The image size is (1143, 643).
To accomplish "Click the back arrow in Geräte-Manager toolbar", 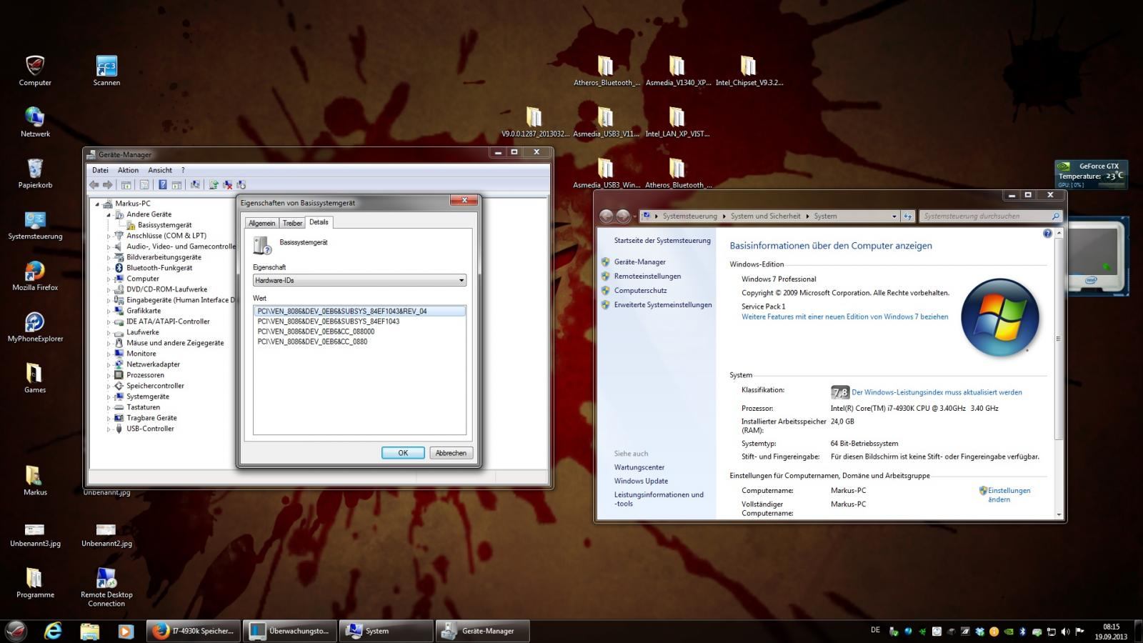I will 94,185.
